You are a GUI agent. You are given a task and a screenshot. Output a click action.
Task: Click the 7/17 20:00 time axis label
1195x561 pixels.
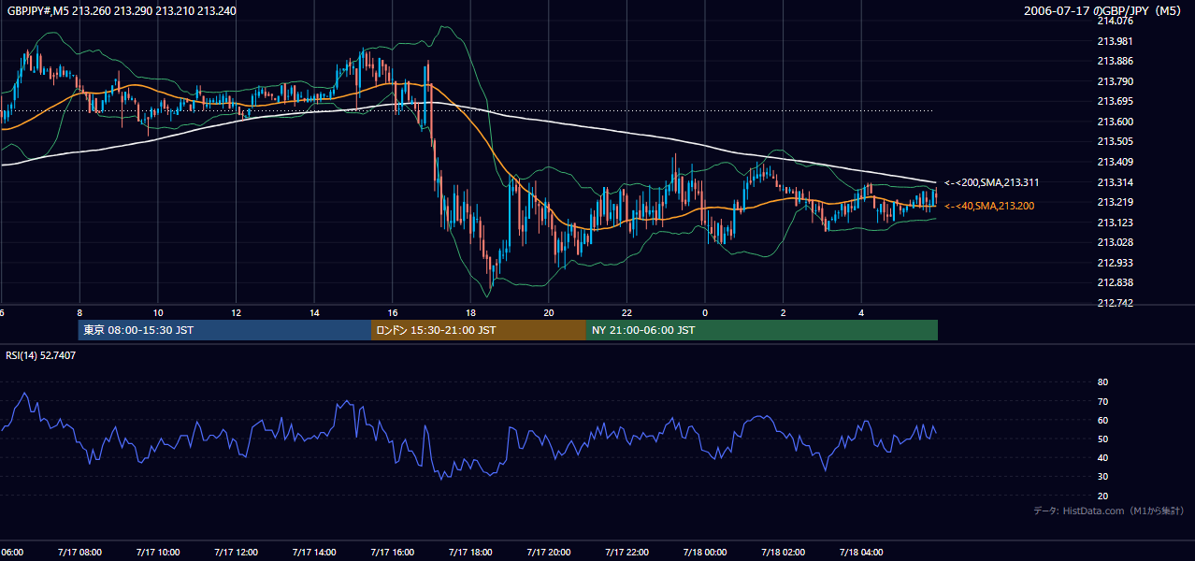tap(549, 553)
